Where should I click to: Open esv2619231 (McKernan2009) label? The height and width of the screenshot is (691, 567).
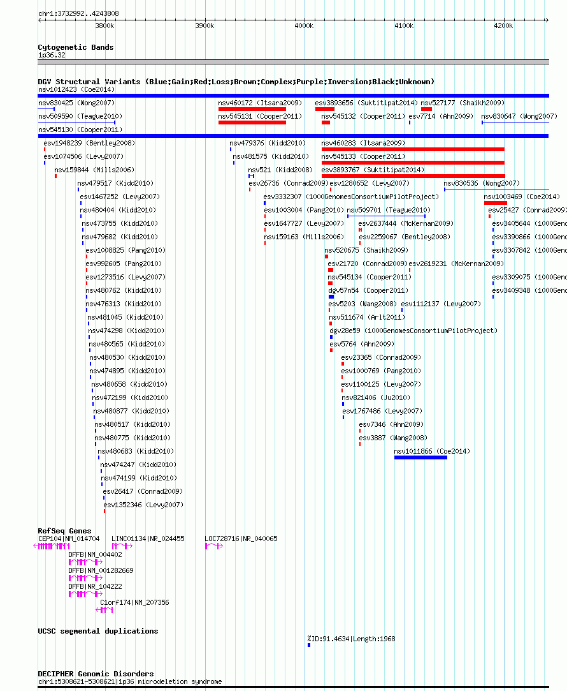456,264
